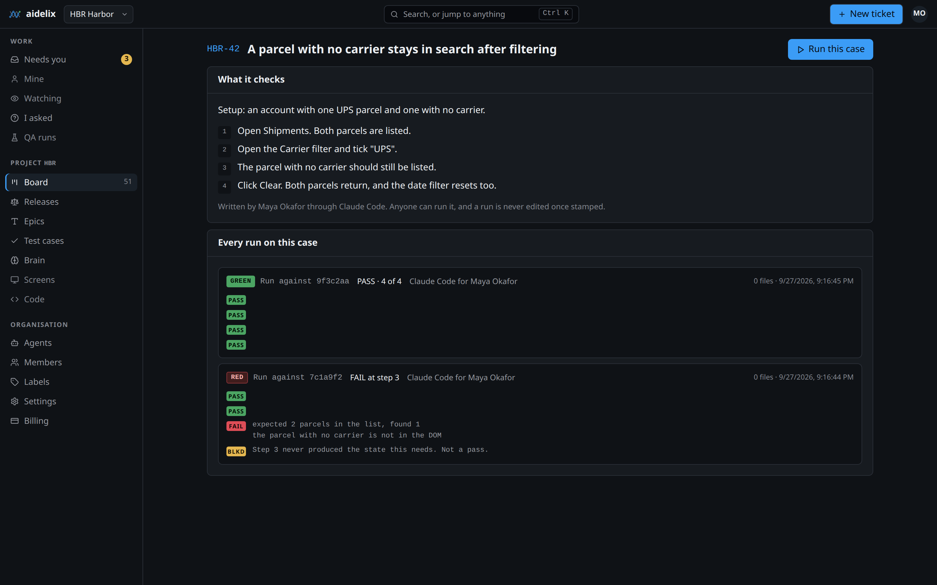Click the BLKD badge in the red run
This screenshot has width=937, height=585.
pyautogui.click(x=236, y=451)
